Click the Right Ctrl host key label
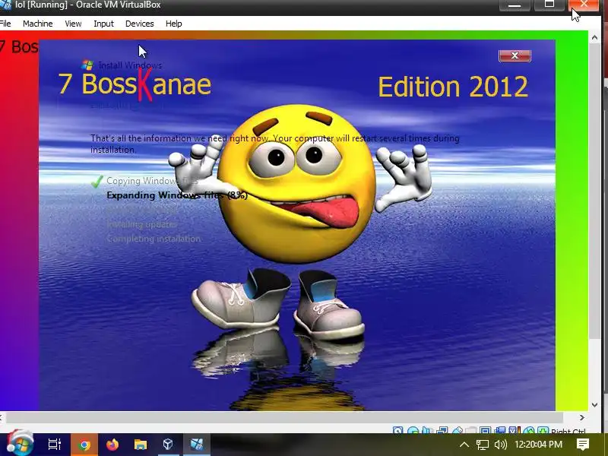This screenshot has width=608, height=456. click(568, 431)
